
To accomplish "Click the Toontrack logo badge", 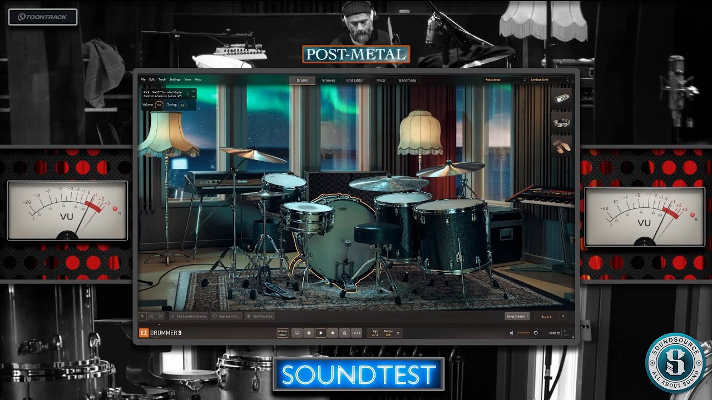I will click(x=43, y=17).
